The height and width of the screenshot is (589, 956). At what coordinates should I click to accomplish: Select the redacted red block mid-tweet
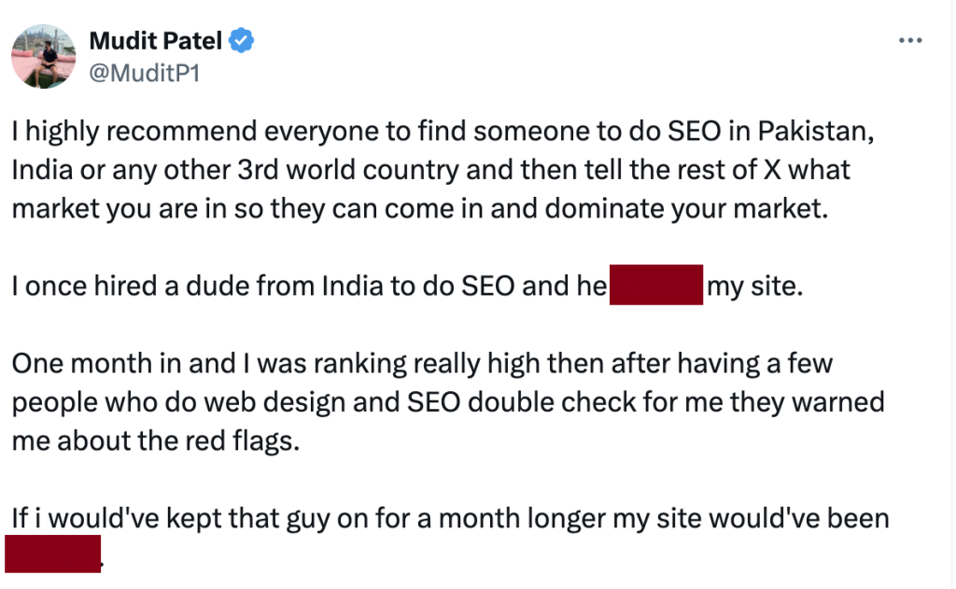(x=655, y=285)
